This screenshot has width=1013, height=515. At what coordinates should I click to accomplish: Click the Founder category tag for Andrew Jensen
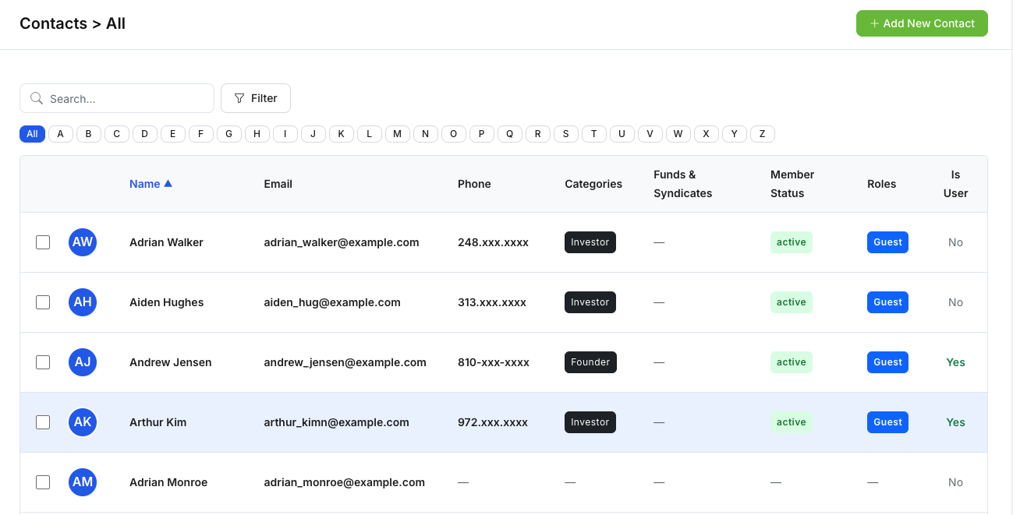tap(590, 362)
